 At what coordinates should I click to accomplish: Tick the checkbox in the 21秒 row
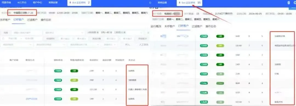tap(153, 73)
